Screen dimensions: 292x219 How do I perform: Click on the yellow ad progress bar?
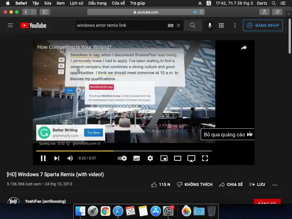[x=75, y=151]
